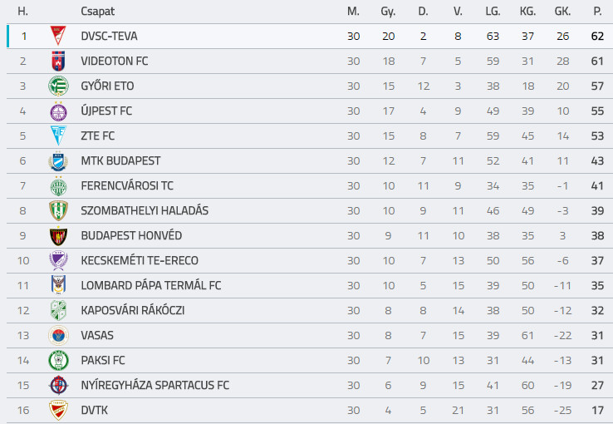The width and height of the screenshot is (613, 424).
Task: Open the Szombathelyi Haladás team link
Action: (145, 211)
